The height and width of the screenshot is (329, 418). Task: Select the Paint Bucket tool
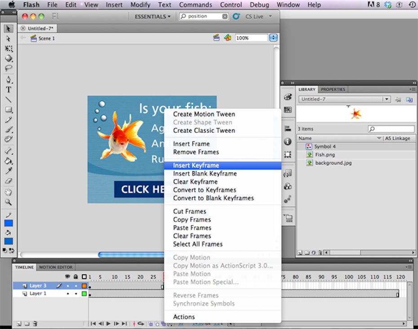(x=9, y=161)
